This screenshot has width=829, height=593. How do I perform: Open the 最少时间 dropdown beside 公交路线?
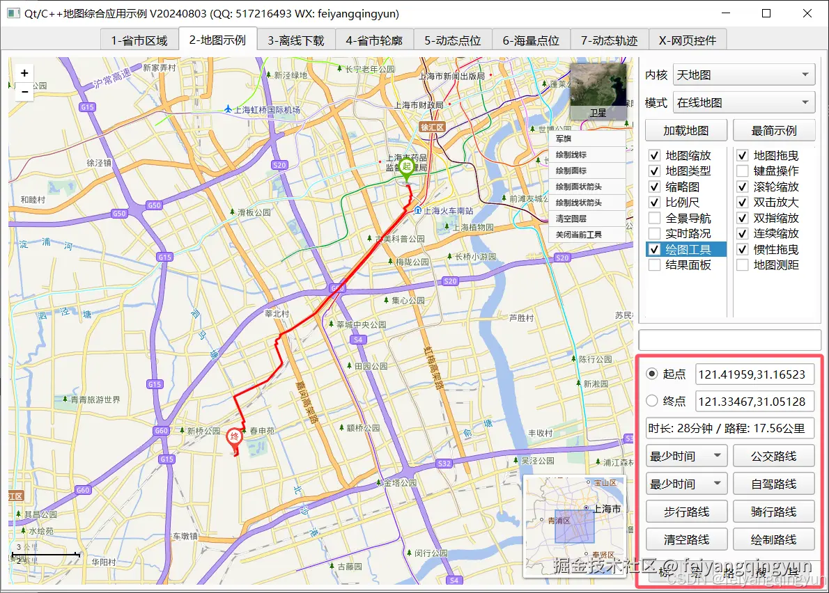click(x=686, y=455)
